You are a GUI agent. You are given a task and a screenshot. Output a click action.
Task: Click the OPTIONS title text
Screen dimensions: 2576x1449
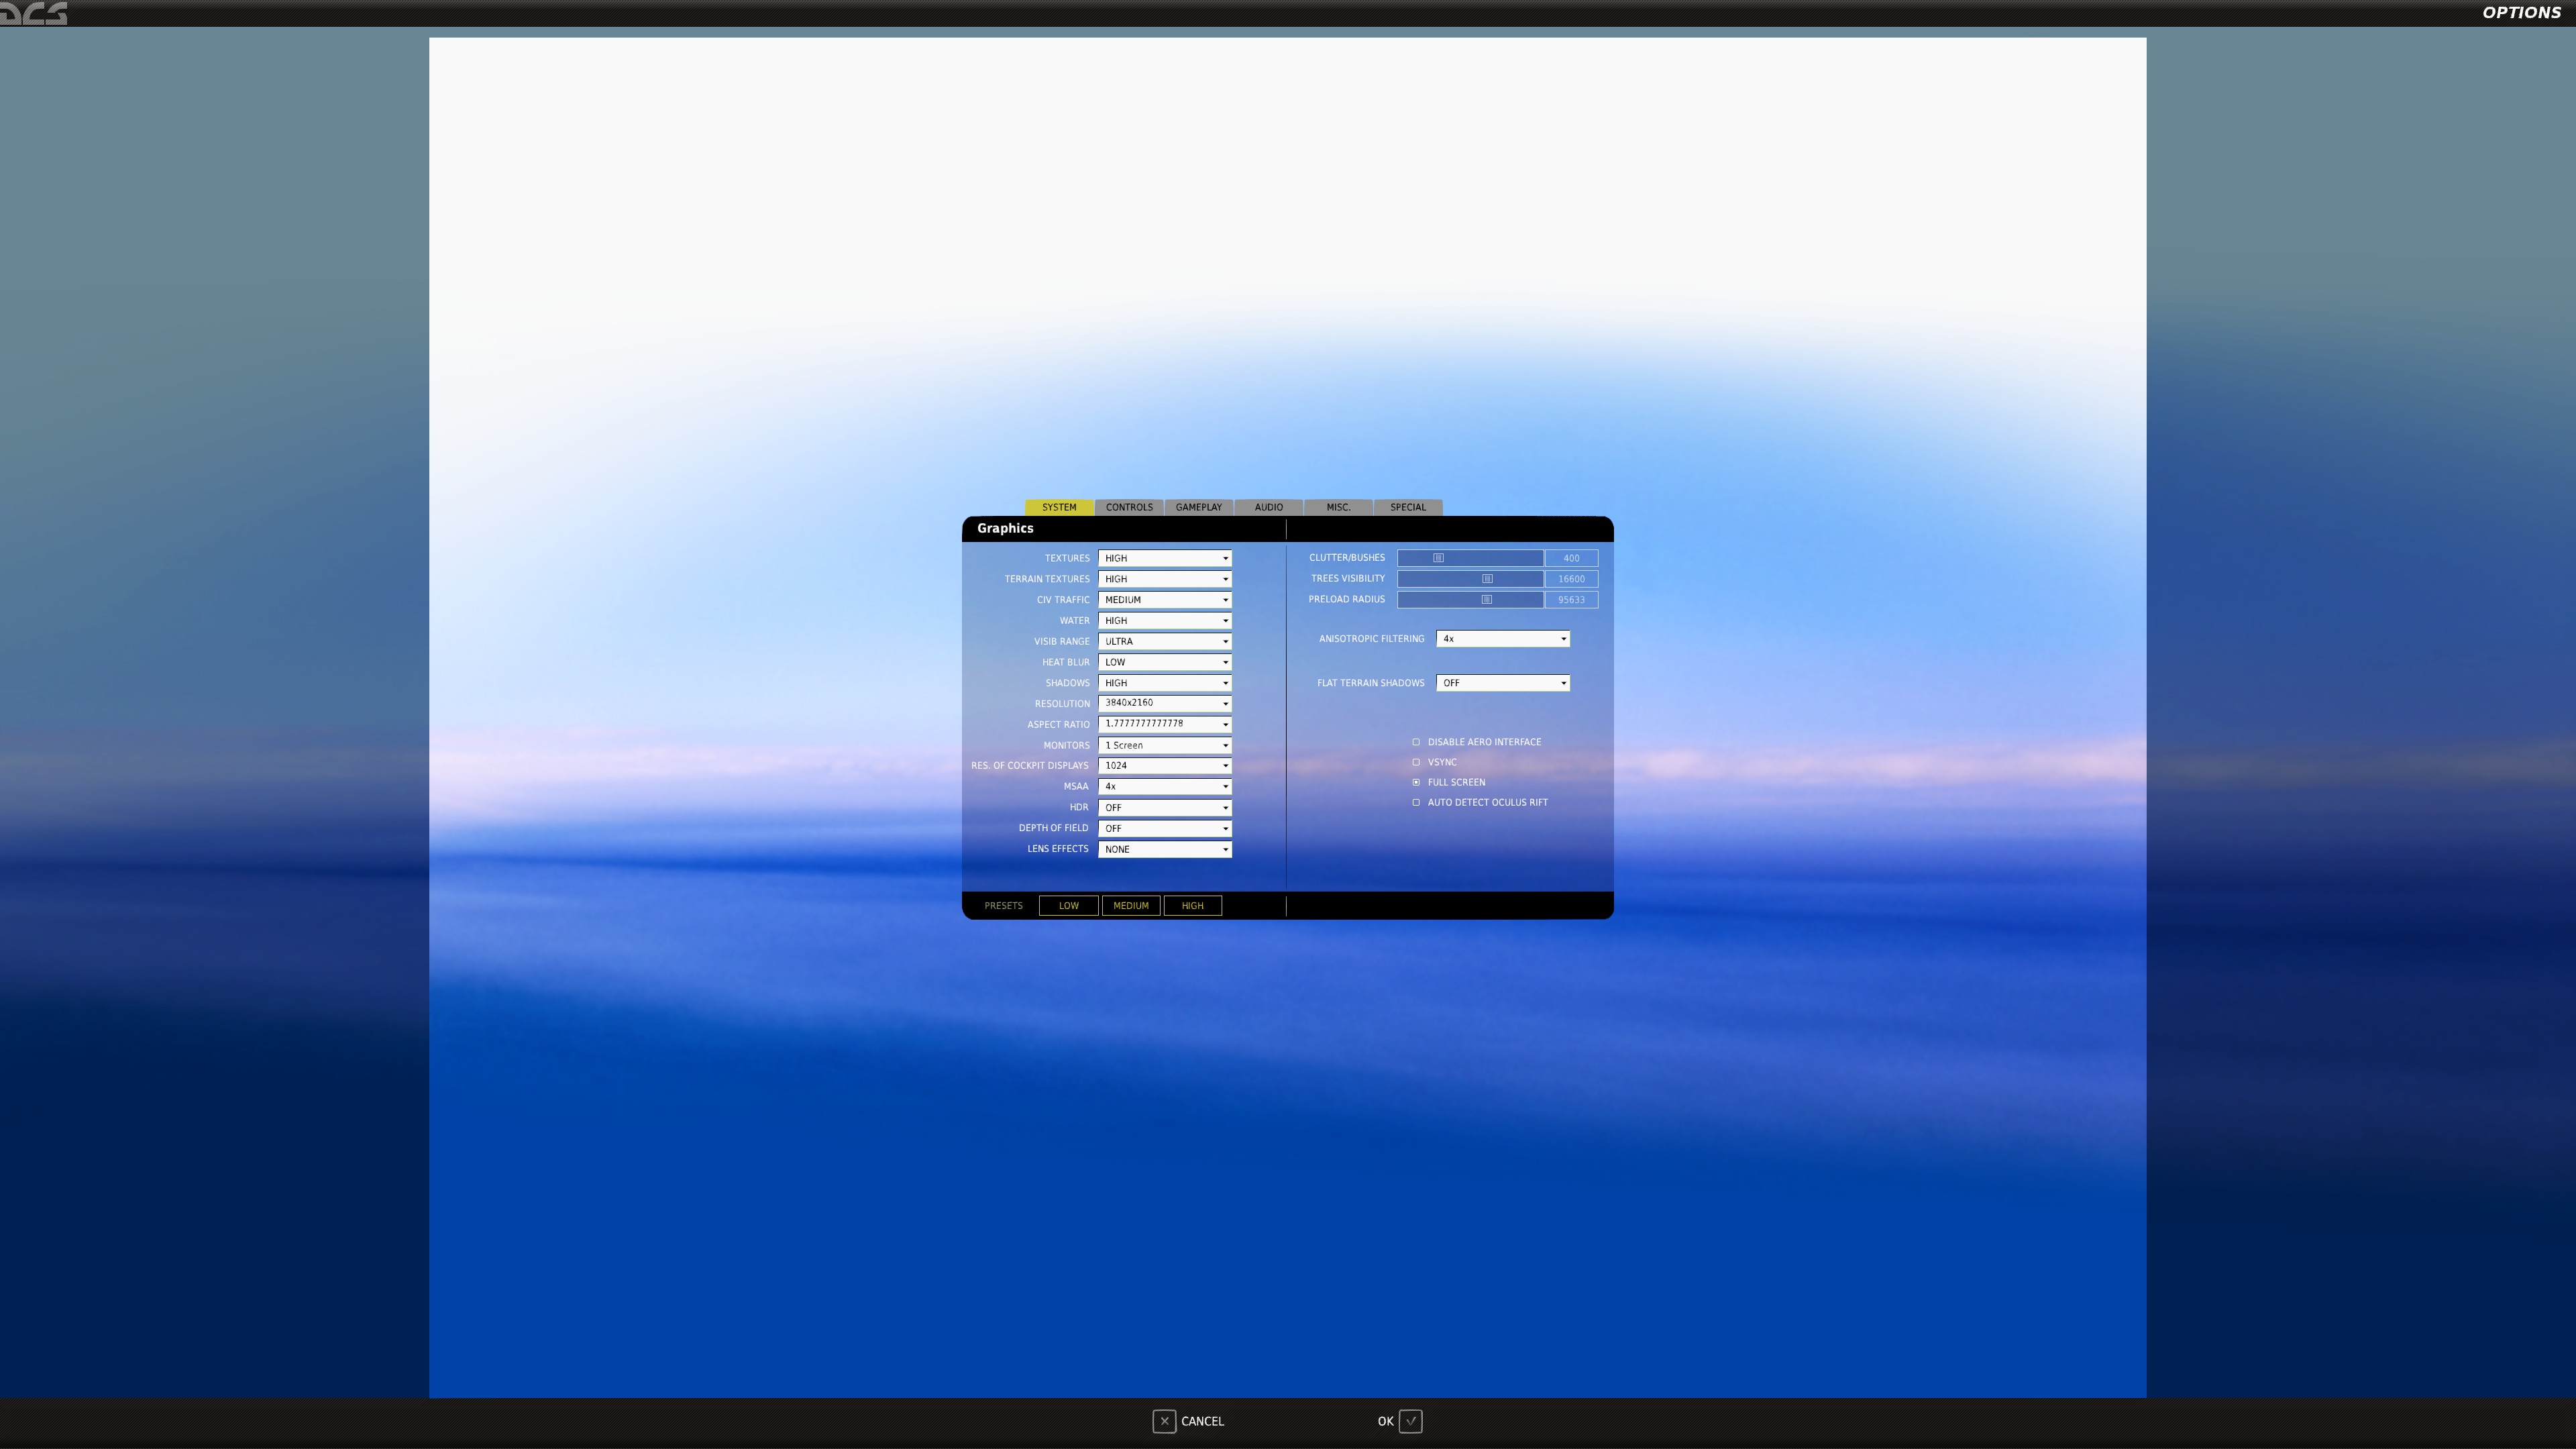(x=2521, y=13)
